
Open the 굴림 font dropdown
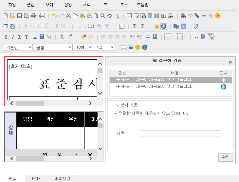53,47
